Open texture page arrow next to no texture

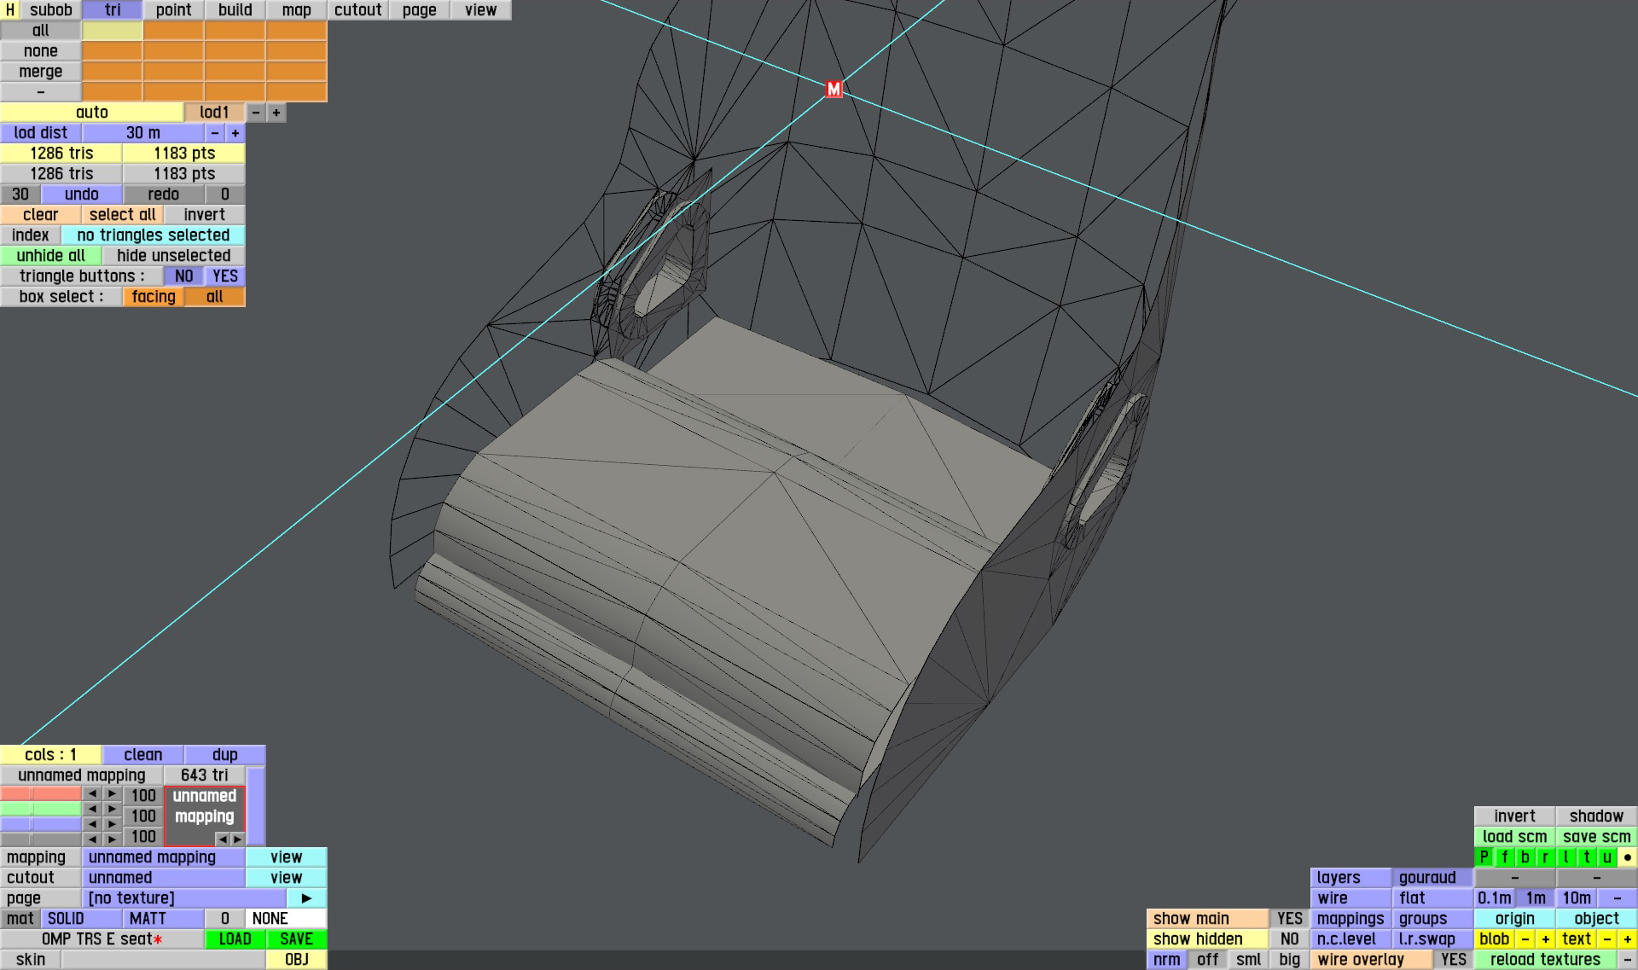point(306,898)
